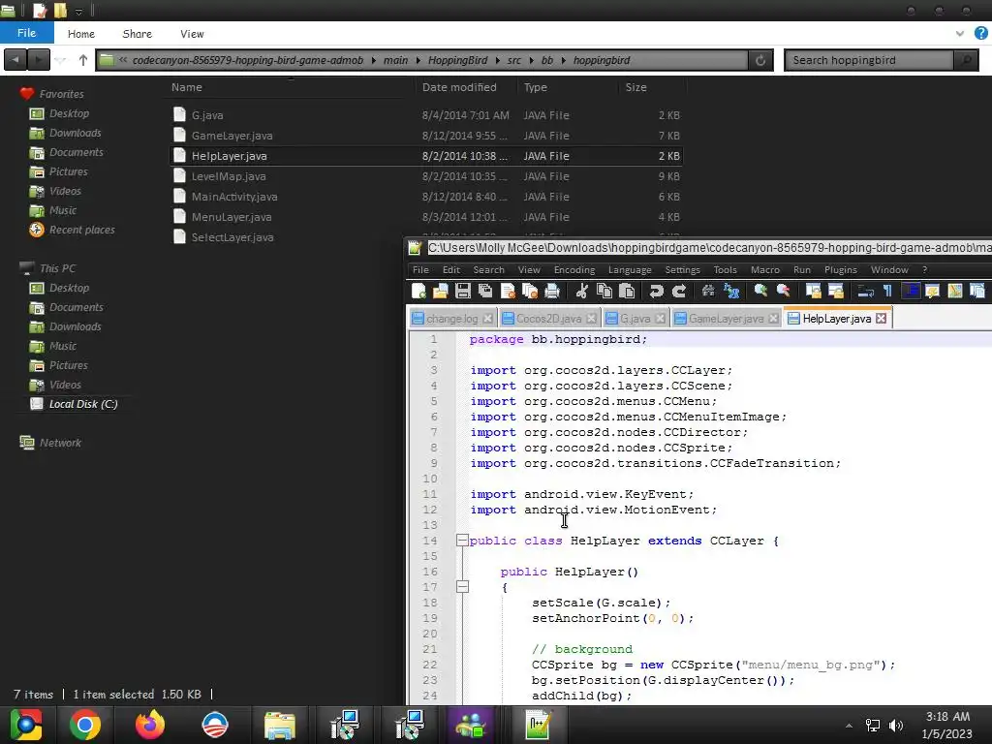The width and height of the screenshot is (992, 744).
Task: Open Network in navigation pane
Action: (50, 443)
